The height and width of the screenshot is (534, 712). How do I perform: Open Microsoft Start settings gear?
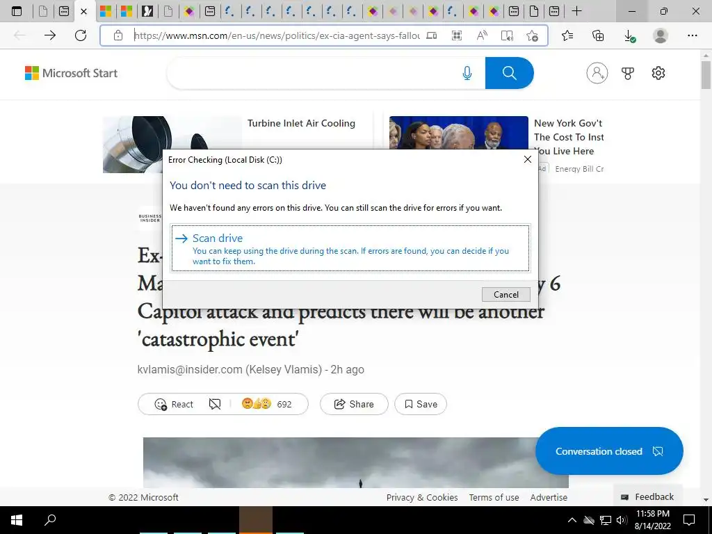(x=658, y=73)
